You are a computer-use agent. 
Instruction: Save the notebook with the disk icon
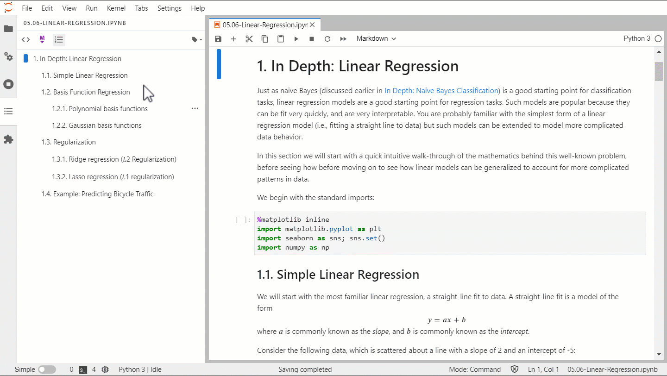(x=218, y=38)
